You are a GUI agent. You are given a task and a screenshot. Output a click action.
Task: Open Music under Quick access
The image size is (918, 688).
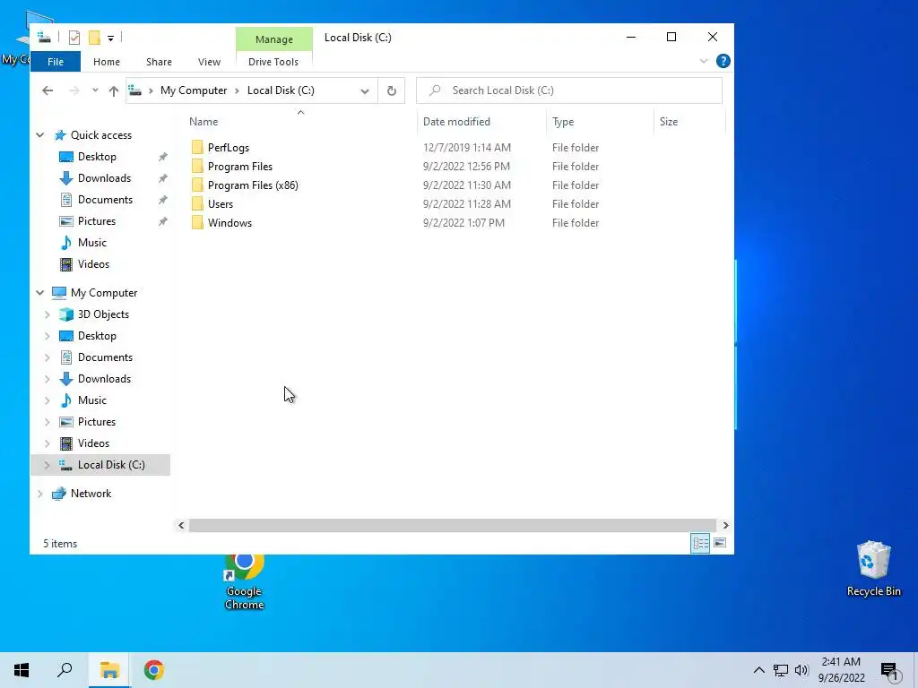92,242
